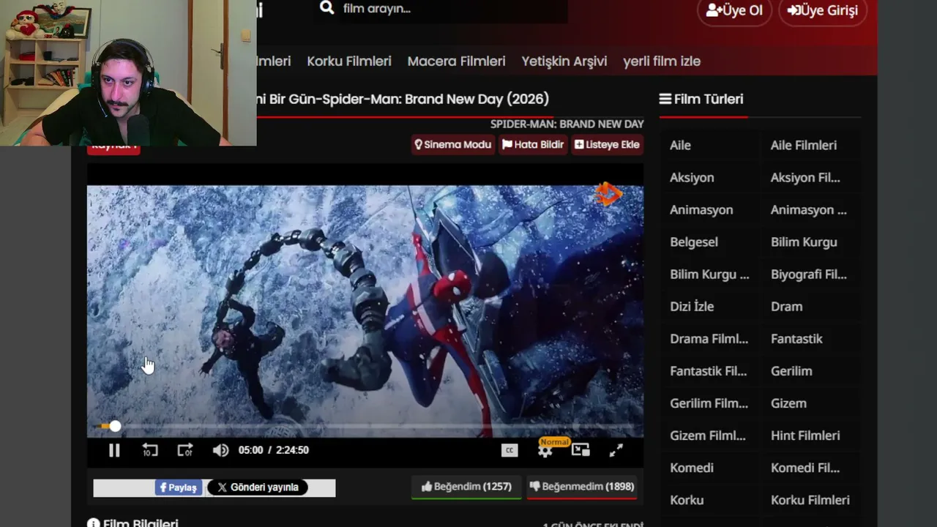Open Macera Filmleri menu item
This screenshot has height=527, width=937.
click(457, 61)
